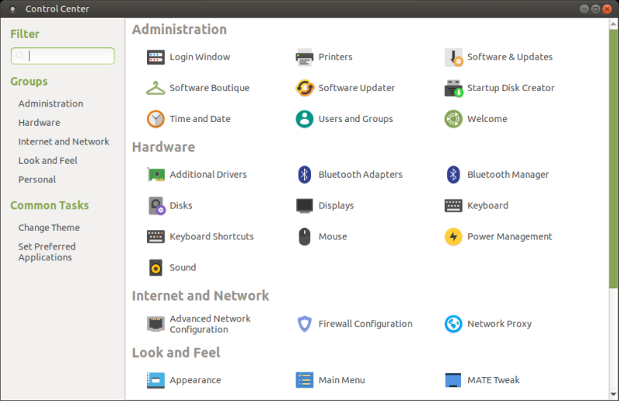Open the Sound speaker icon
This screenshot has height=401, width=619.
coord(156,267)
